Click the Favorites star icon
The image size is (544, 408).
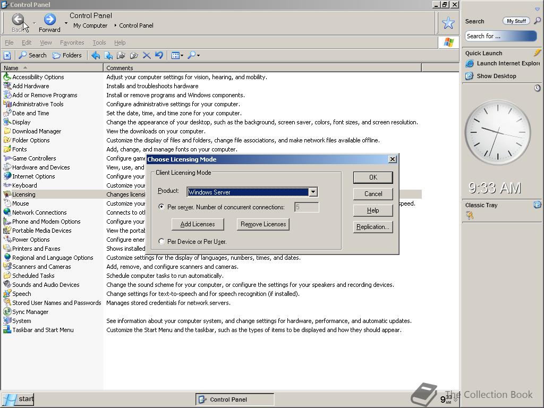(448, 23)
